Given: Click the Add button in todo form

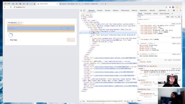Looking at the screenshot, I should pos(68,29).
